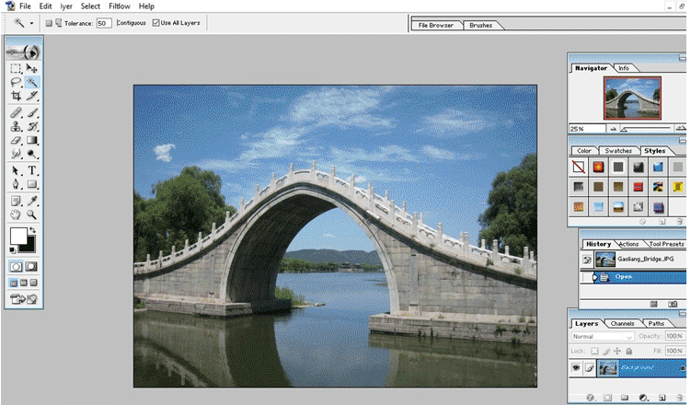Toggle history brush source for Gaoliang_Bridge snapshot
The image size is (691, 405).
pos(586,260)
